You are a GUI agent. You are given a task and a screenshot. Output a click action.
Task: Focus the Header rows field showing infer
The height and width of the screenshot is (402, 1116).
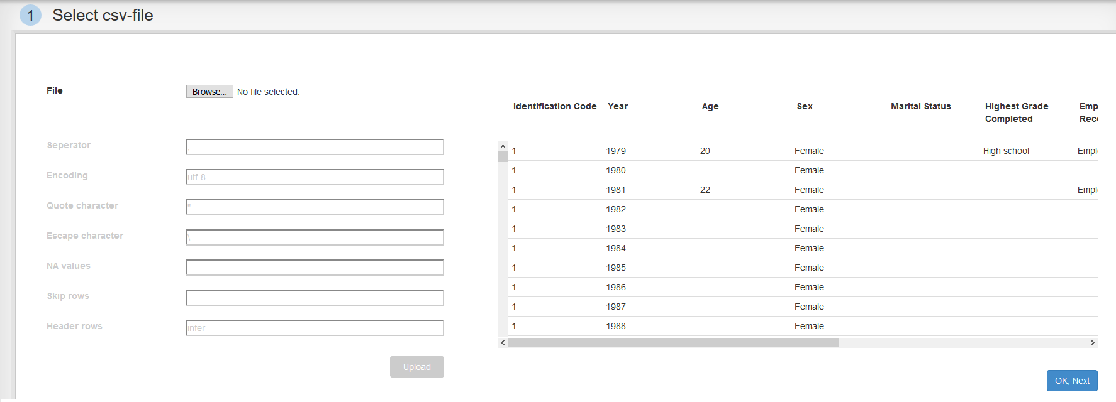315,328
